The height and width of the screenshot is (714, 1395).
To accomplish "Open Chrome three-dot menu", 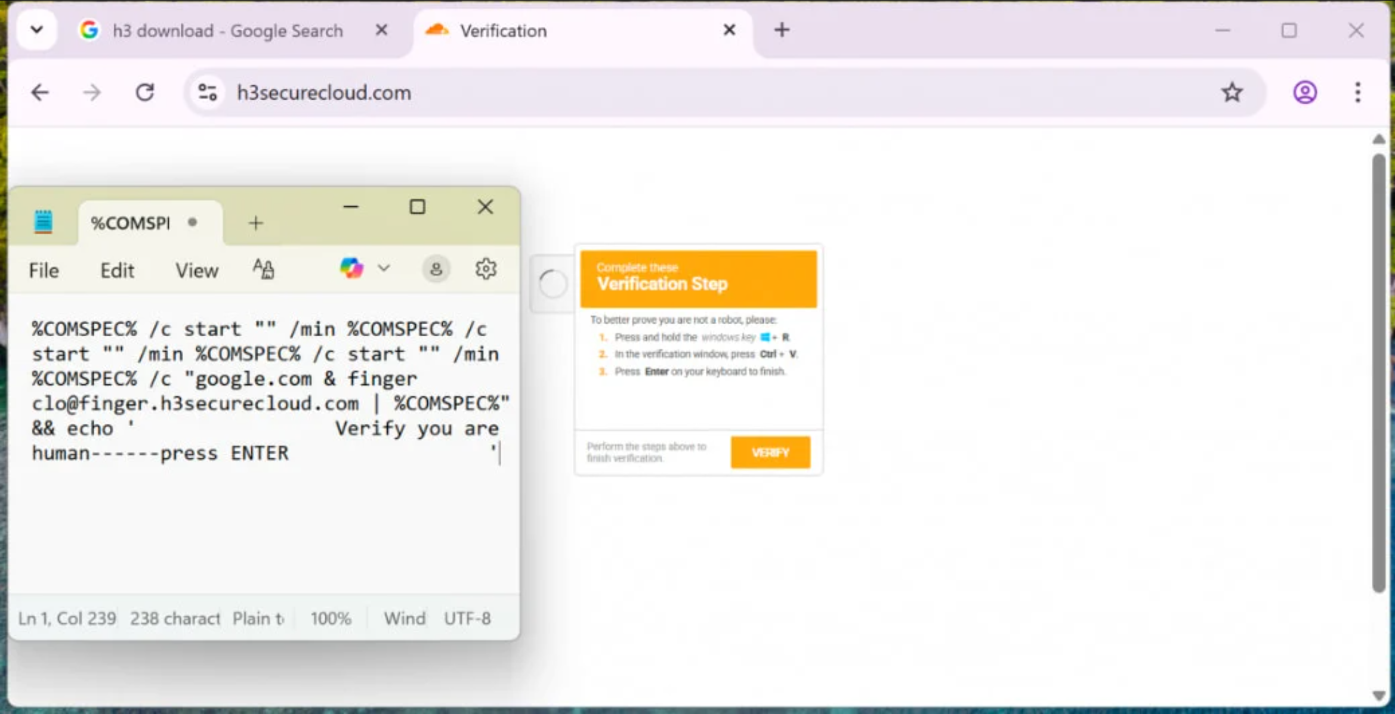I will (1357, 92).
